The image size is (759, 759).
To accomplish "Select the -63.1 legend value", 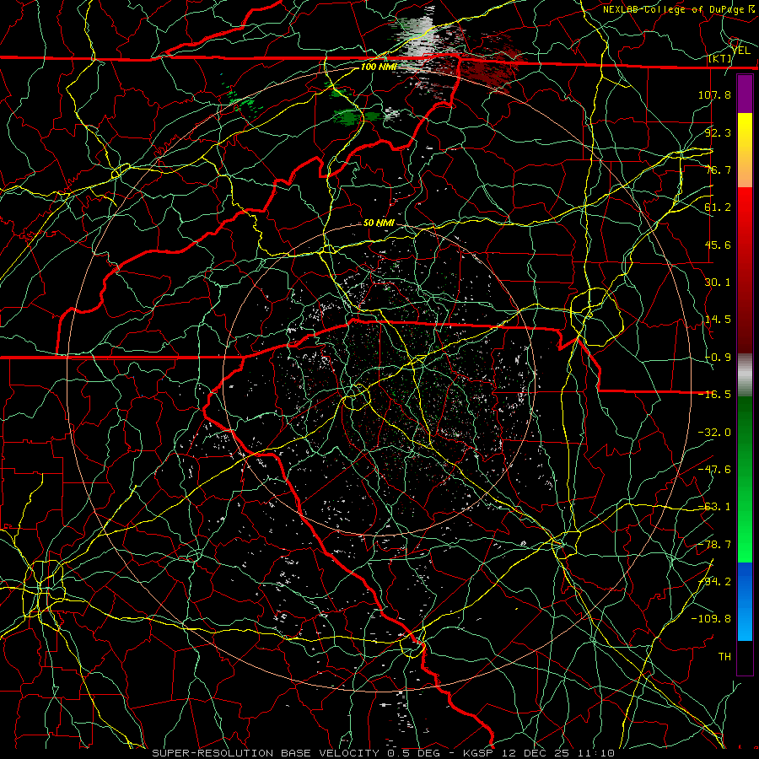I will pyautogui.click(x=714, y=507).
